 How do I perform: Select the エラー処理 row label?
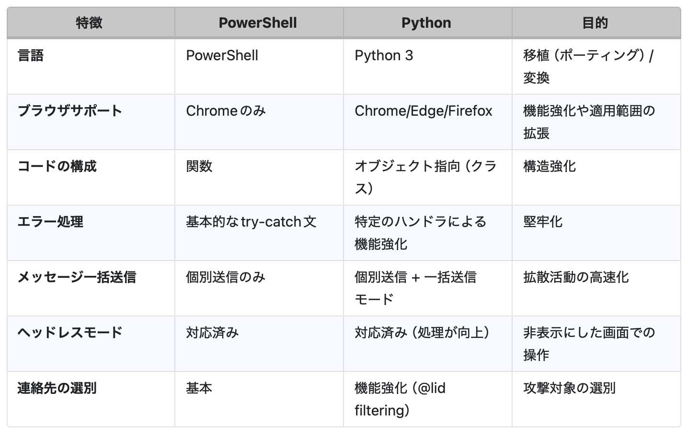(50, 222)
